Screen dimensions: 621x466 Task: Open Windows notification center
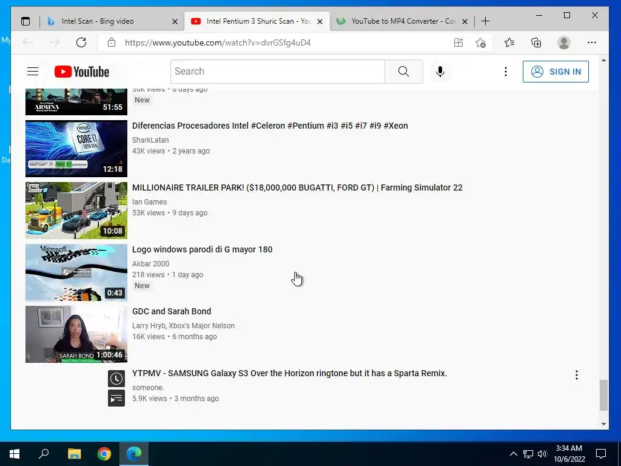click(x=601, y=454)
